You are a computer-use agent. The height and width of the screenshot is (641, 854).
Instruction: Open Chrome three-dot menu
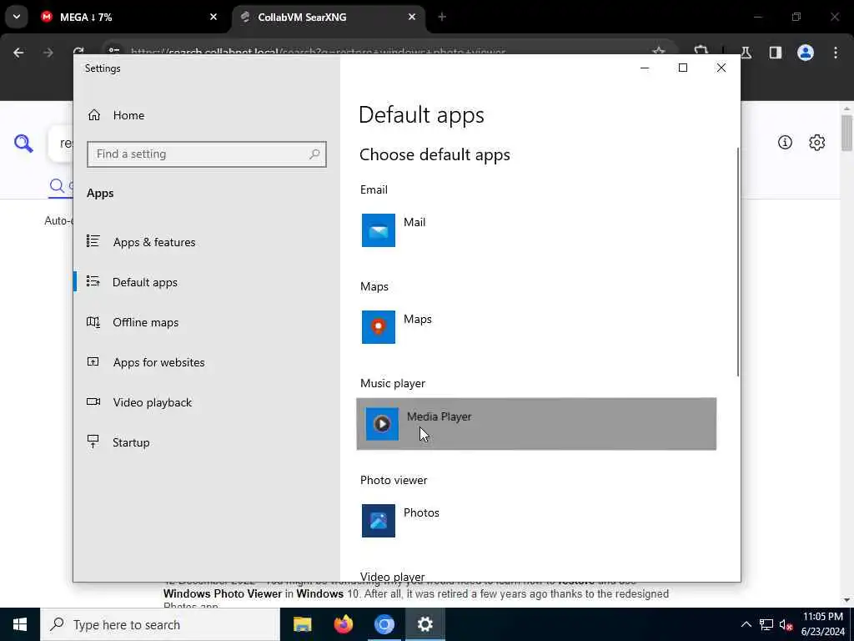tap(836, 53)
